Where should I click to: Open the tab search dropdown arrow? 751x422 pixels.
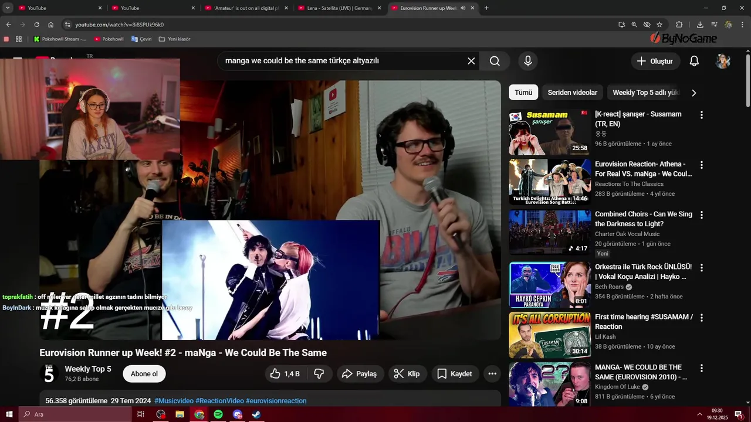(x=8, y=8)
